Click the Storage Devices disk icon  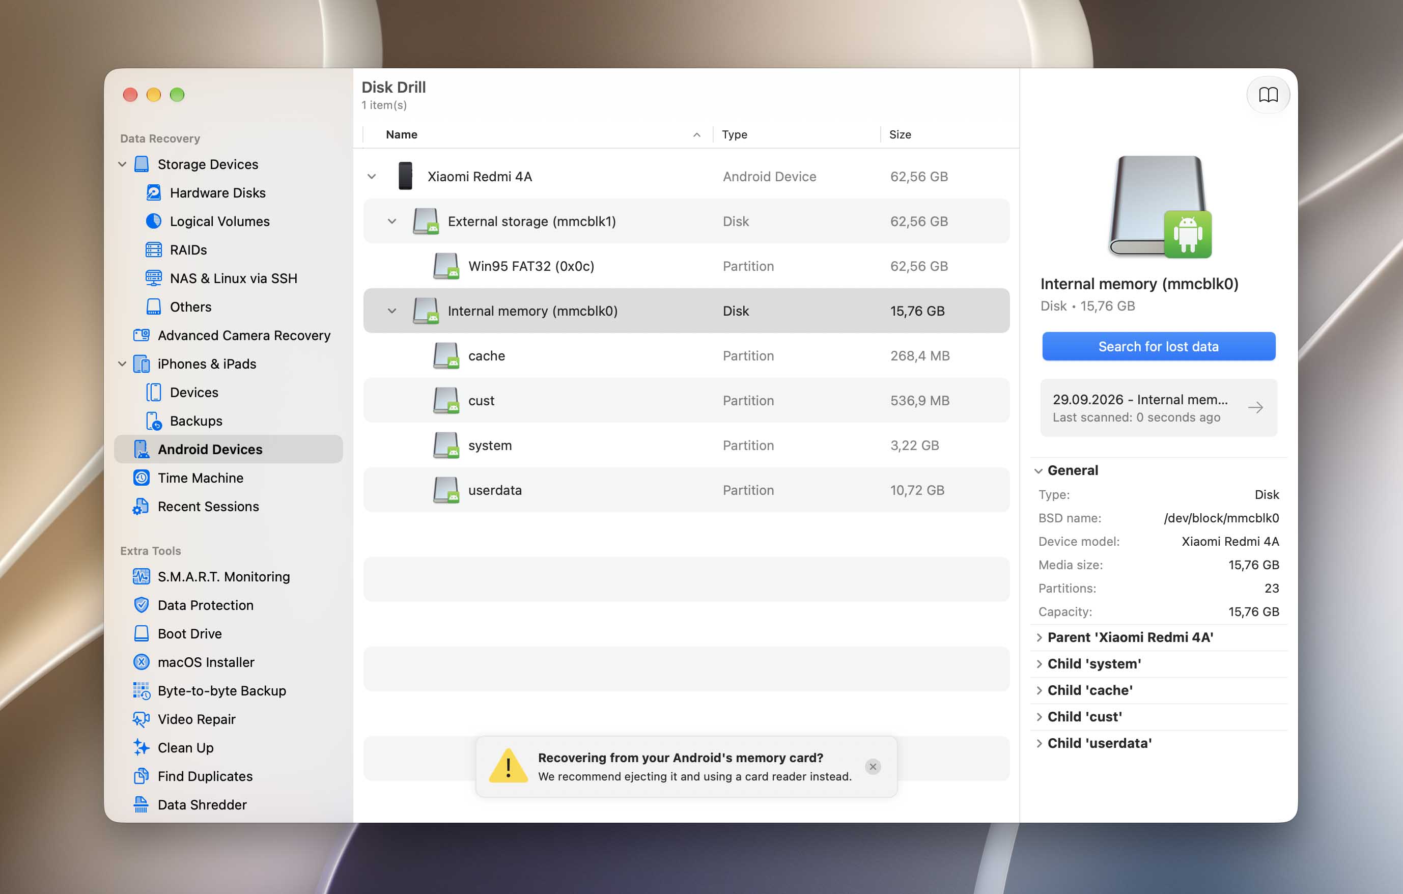tap(141, 164)
